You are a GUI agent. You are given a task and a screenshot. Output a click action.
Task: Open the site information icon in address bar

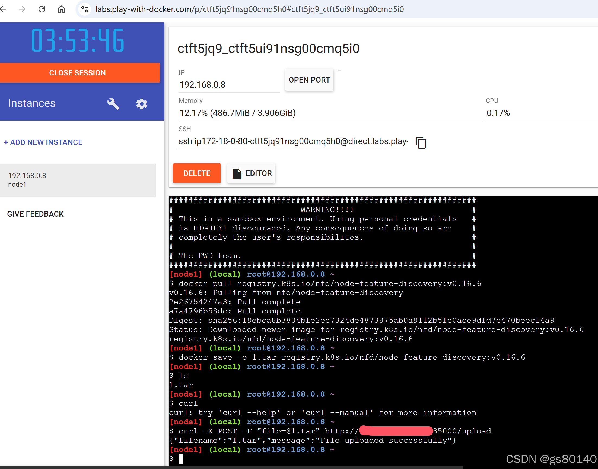coord(85,9)
